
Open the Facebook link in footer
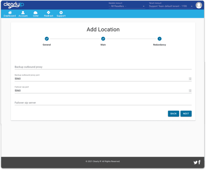pyautogui.click(x=199, y=162)
